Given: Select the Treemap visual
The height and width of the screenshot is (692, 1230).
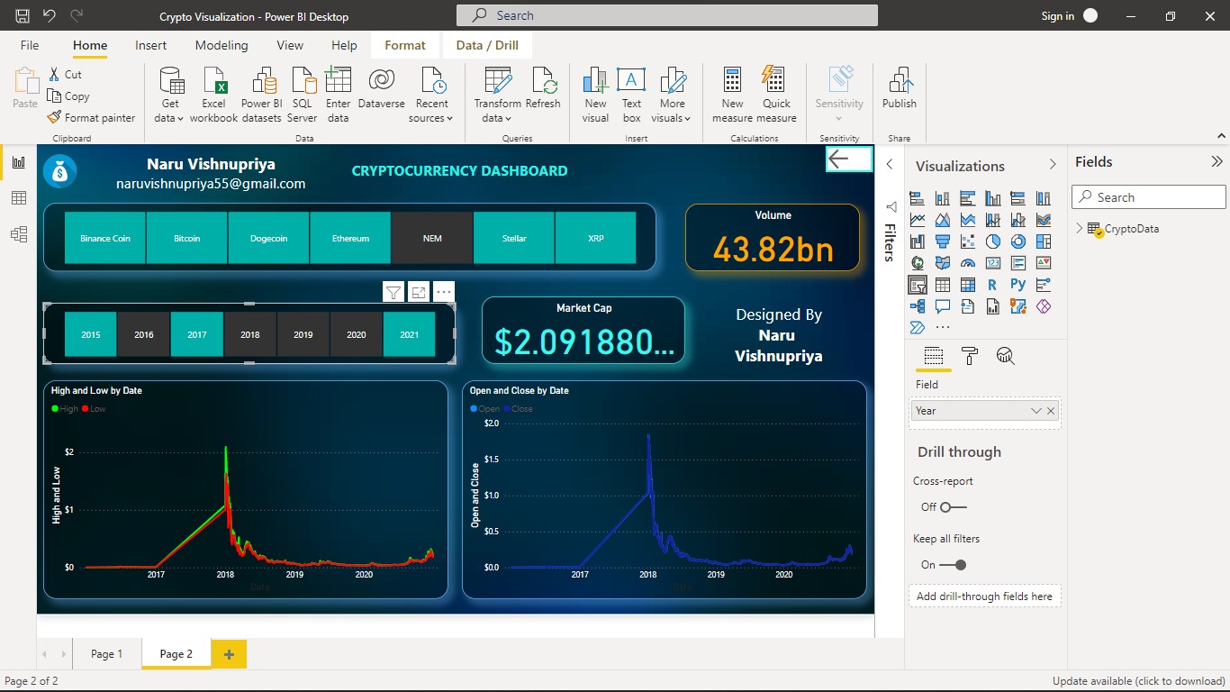Looking at the screenshot, I should coord(1044,241).
